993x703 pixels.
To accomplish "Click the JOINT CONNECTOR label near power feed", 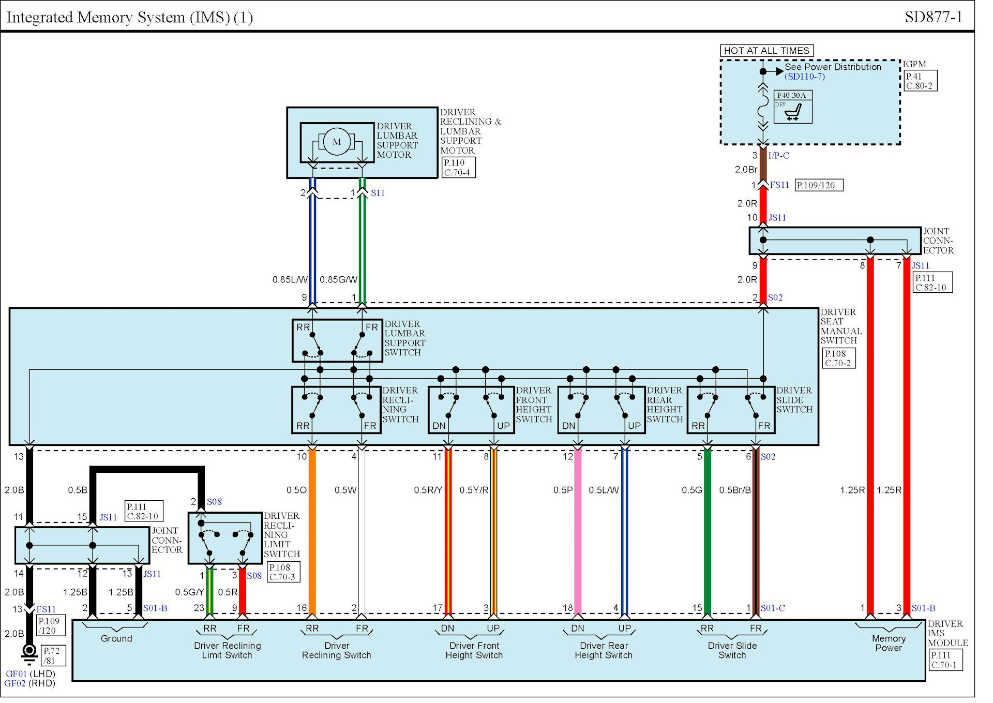I will [x=938, y=241].
